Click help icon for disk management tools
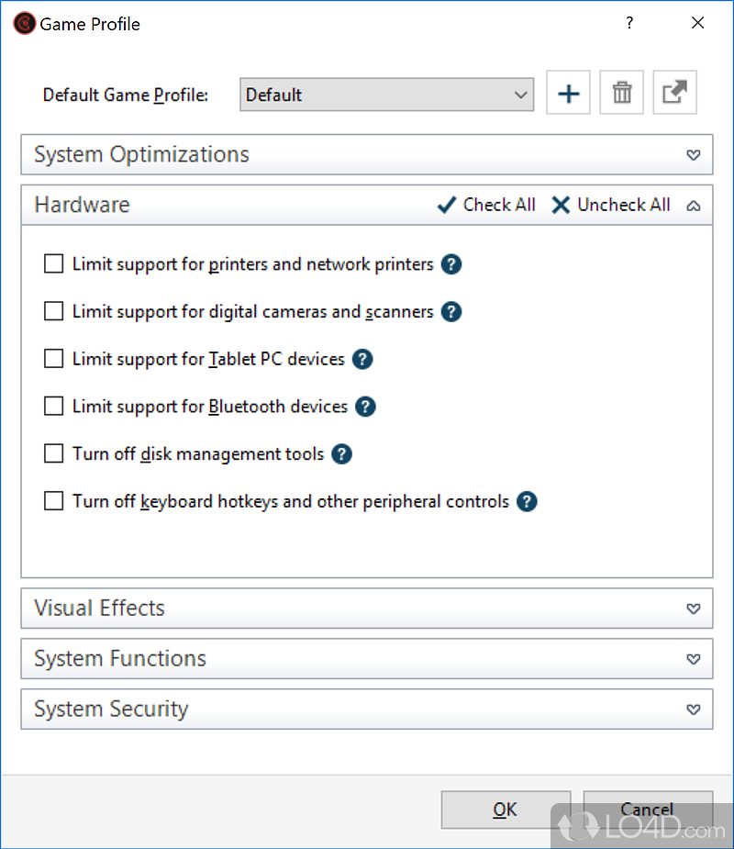The height and width of the screenshot is (849, 734). (341, 454)
